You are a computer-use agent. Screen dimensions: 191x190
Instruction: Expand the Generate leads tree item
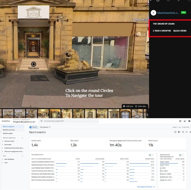[x=3, y=141]
